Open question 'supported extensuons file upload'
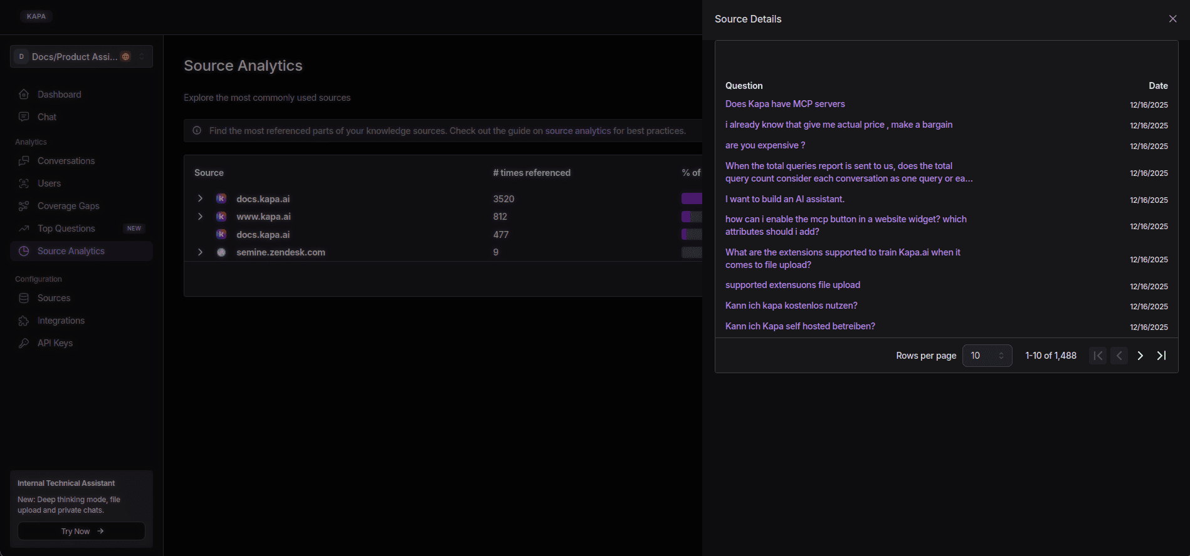The height and width of the screenshot is (556, 1190). 792,285
